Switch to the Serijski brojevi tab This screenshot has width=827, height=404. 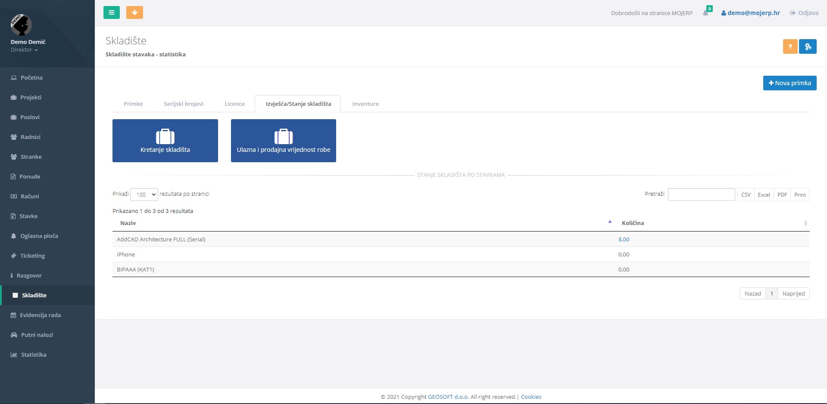click(184, 104)
